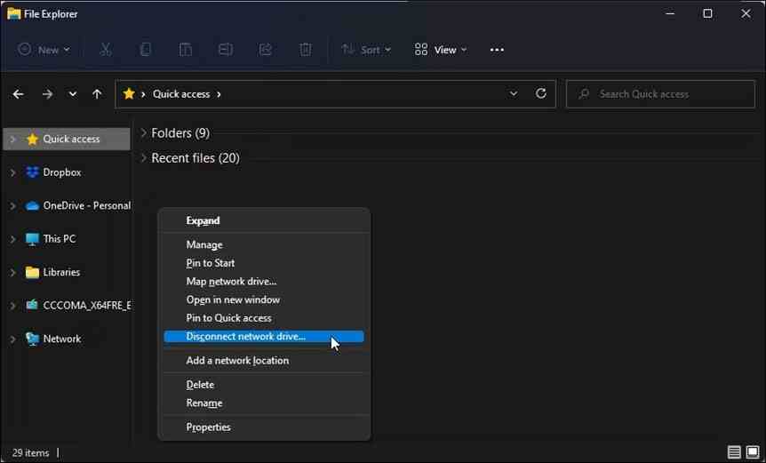Go back with the left arrow

coord(18,94)
